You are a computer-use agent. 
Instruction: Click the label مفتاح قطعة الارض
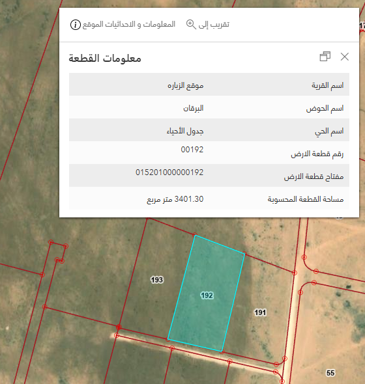314,176
